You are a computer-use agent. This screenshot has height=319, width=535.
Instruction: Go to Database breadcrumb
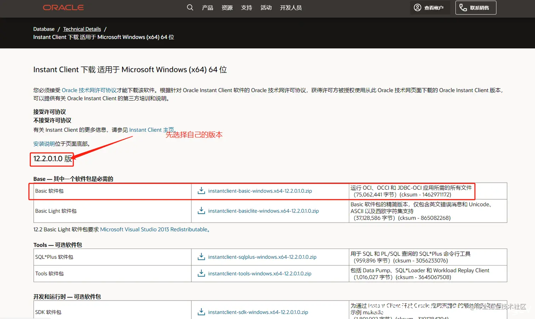pos(44,29)
